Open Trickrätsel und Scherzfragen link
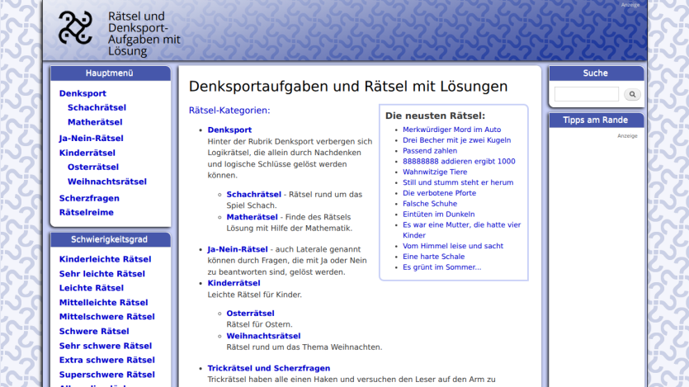Screen dimensions: 689x387 point(268,368)
